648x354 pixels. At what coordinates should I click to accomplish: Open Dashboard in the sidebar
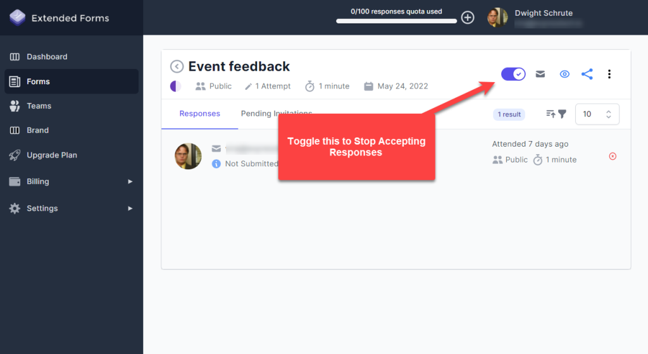47,57
